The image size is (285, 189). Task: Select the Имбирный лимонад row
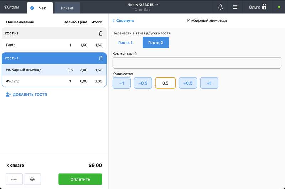pos(54,70)
